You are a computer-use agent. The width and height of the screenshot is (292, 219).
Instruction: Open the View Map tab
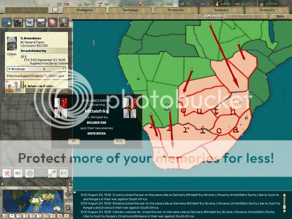[x=27, y=10]
